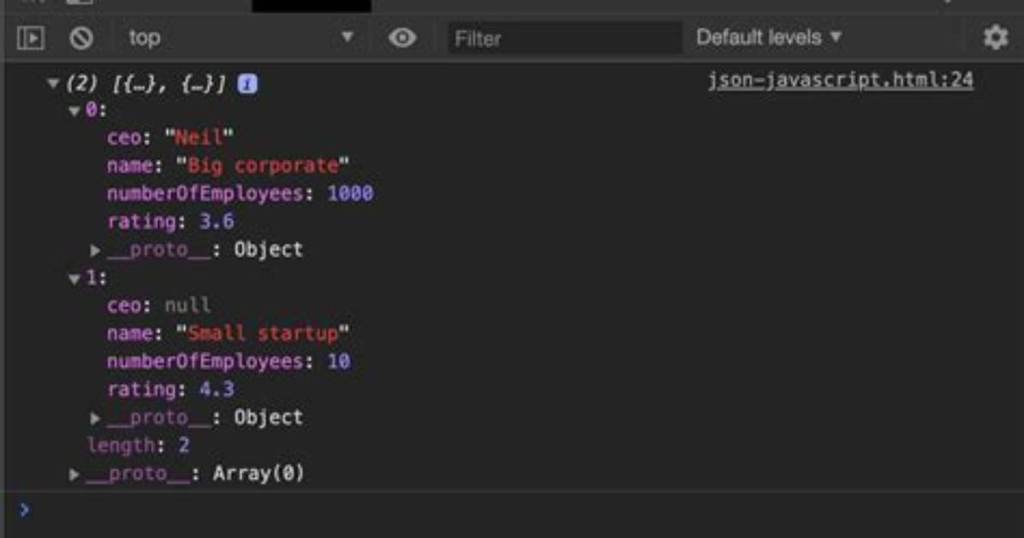Open console settings gear
This screenshot has height=538, width=1024.
point(995,38)
